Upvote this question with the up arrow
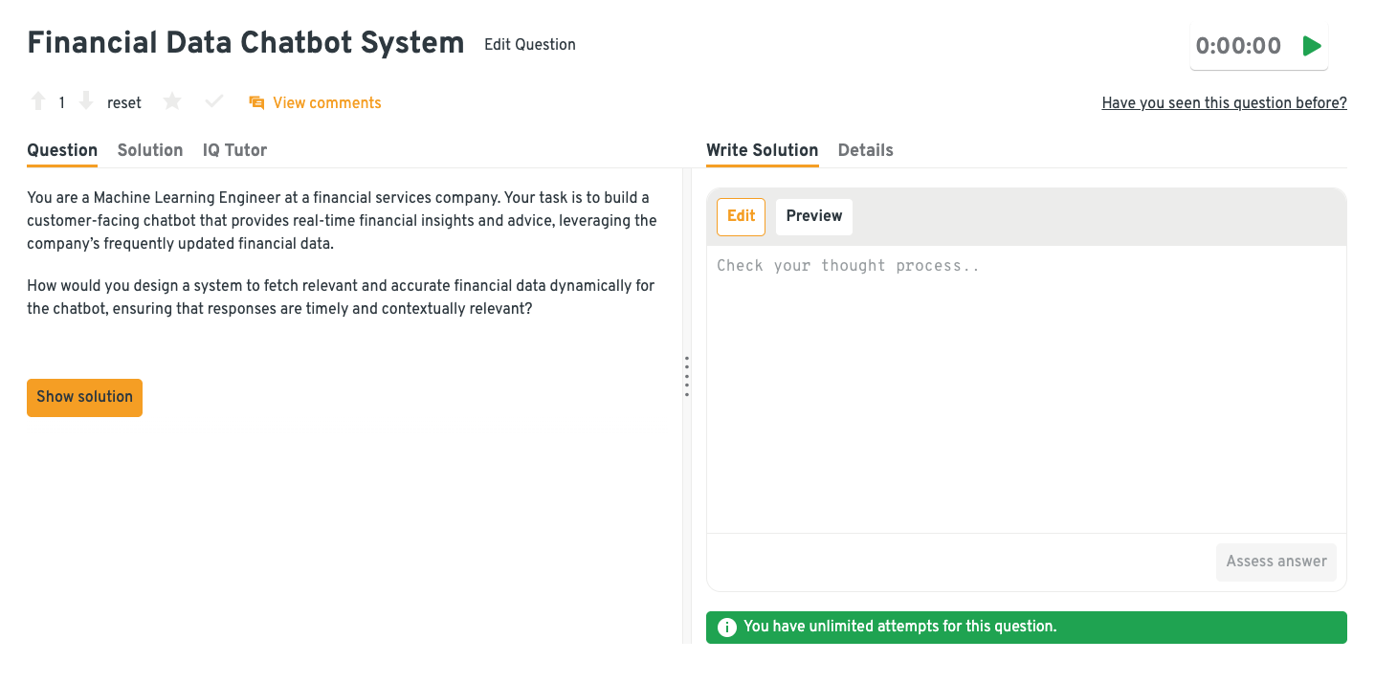Image resolution: width=1375 pixels, height=683 pixels. click(x=38, y=101)
